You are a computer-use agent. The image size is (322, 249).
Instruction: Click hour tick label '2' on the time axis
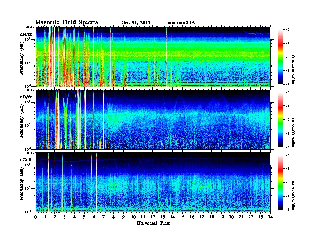55,217
